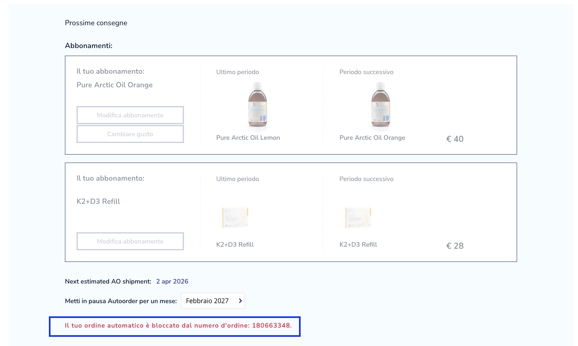Image resolution: width=578 pixels, height=346 pixels.
Task: Click the Next estimated AO shipment label
Action: [x=108, y=282]
